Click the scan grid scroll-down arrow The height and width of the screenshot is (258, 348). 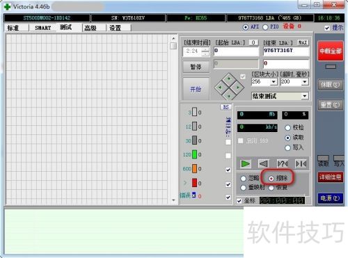[x=173, y=200]
